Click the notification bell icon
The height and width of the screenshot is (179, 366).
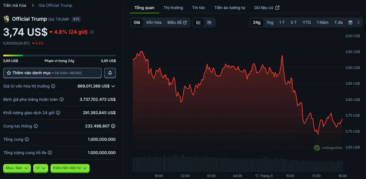(110, 73)
